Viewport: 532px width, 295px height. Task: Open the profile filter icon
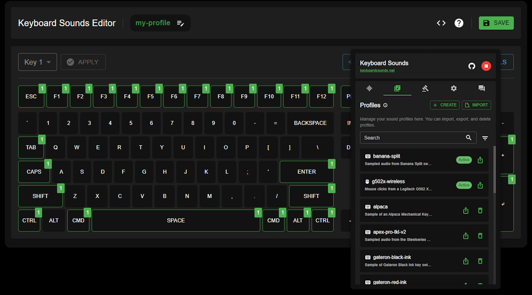[485, 138]
